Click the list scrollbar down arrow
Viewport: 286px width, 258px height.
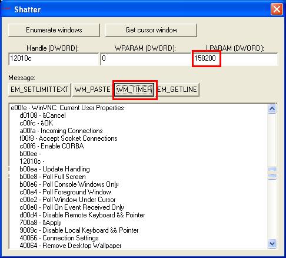pyautogui.click(x=272, y=244)
